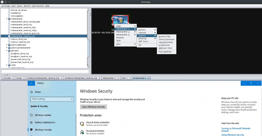Click the module tree scroll down arrow
Viewport: 262px width, 136px height.
click(x=88, y=67)
